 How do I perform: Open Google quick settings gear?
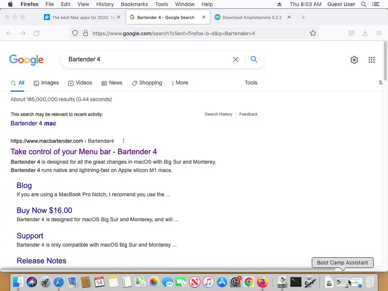coord(354,59)
